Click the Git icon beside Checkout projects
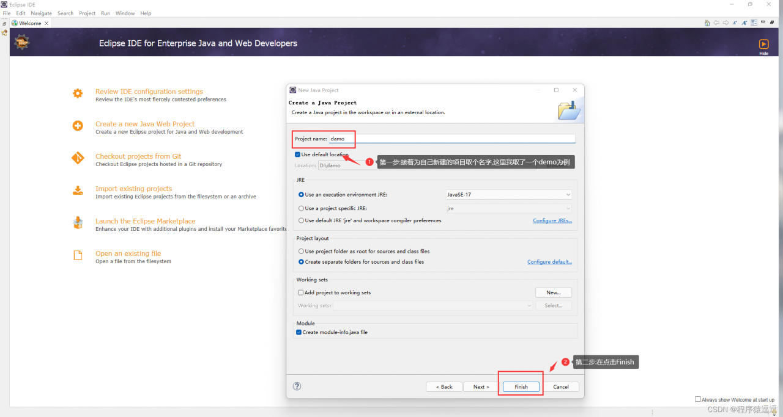 tap(78, 158)
